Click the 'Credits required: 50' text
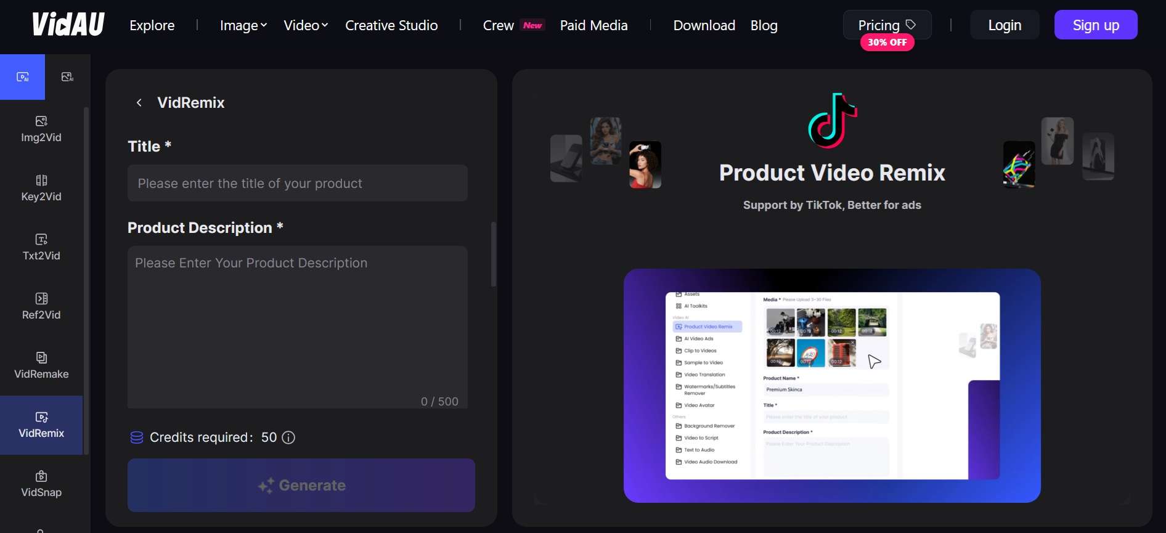Screen dimensions: 1166x533 213,437
